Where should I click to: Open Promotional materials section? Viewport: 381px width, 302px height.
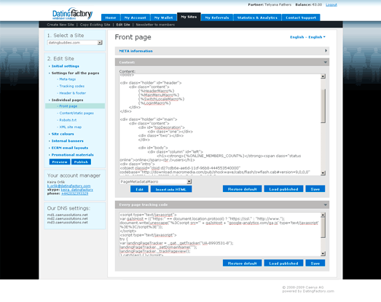[72, 155]
